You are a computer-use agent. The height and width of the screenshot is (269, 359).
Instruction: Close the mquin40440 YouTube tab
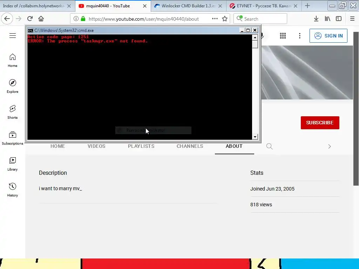[x=145, y=6]
